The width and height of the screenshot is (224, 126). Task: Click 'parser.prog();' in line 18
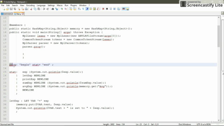[34, 47]
